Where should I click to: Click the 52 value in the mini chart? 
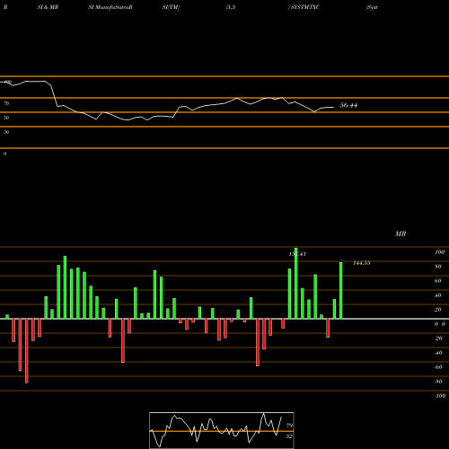(289, 436)
